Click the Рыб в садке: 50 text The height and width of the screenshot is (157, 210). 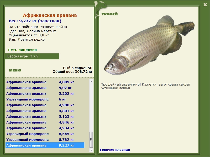(78, 68)
